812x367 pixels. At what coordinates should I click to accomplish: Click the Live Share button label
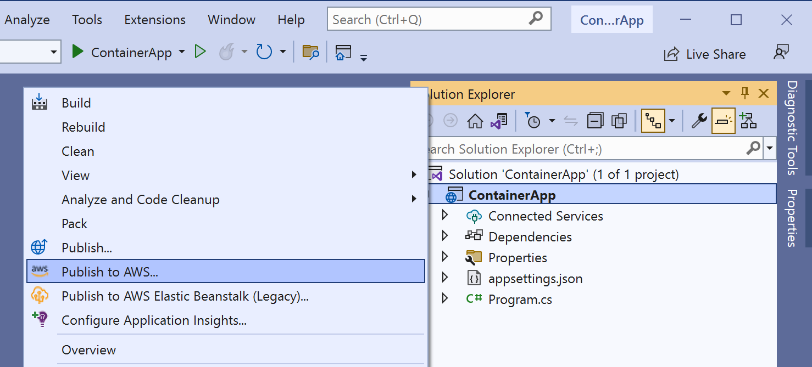point(716,54)
